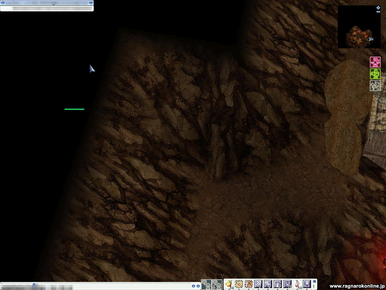
Task: Open the dropdown arrow under the fruit hotbar slot
Action: click(229, 289)
